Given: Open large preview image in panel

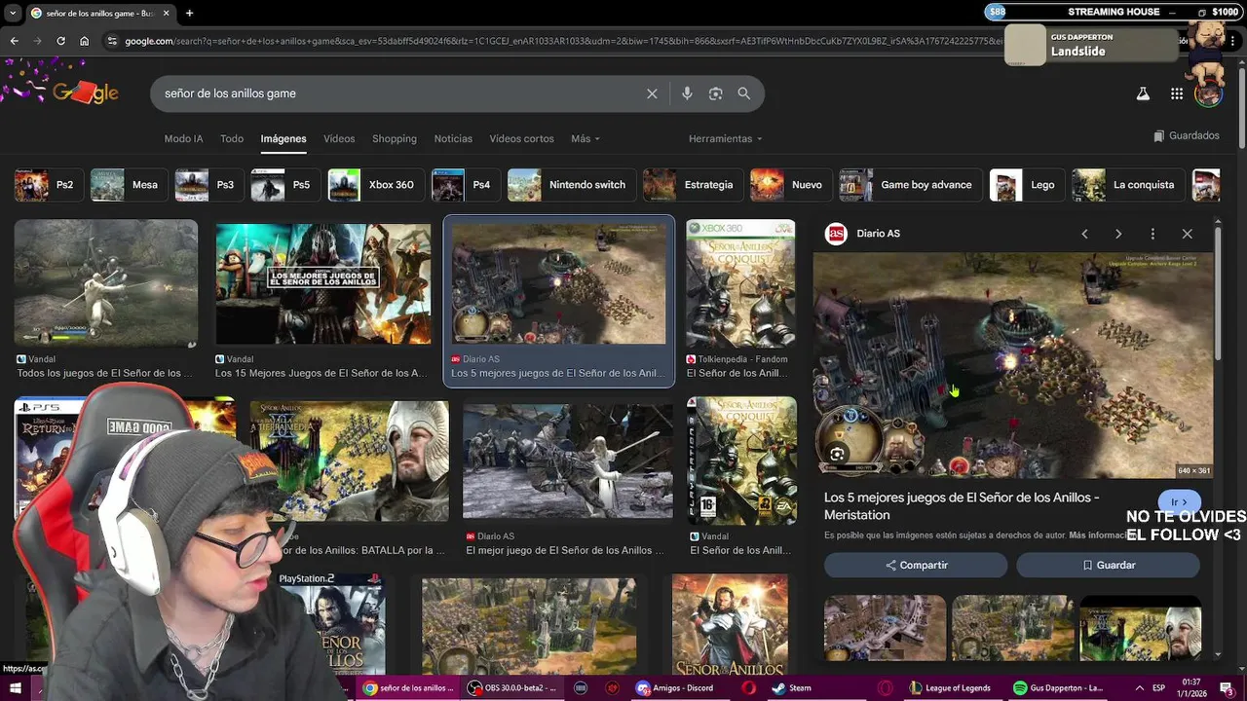Looking at the screenshot, I should [1013, 365].
